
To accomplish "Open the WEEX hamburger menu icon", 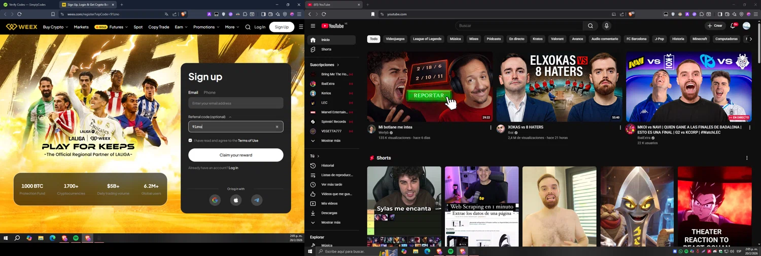I will click(301, 27).
